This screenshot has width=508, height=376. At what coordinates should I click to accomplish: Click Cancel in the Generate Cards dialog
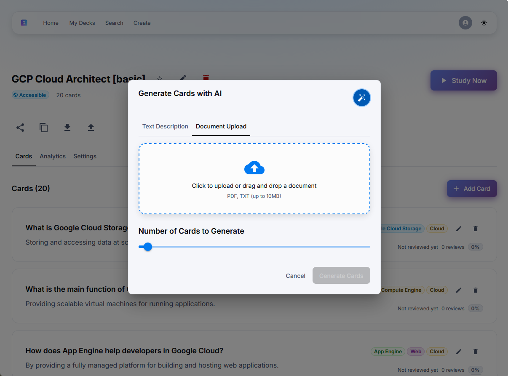pos(295,276)
